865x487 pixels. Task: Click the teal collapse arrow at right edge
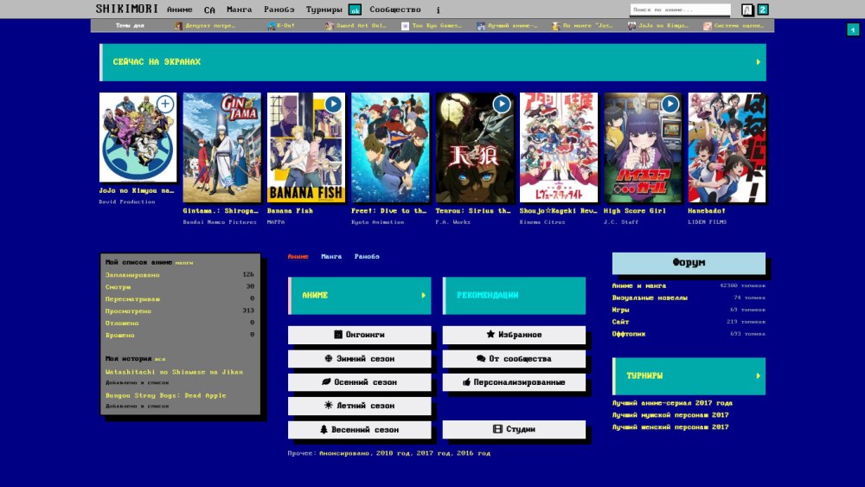(x=853, y=29)
